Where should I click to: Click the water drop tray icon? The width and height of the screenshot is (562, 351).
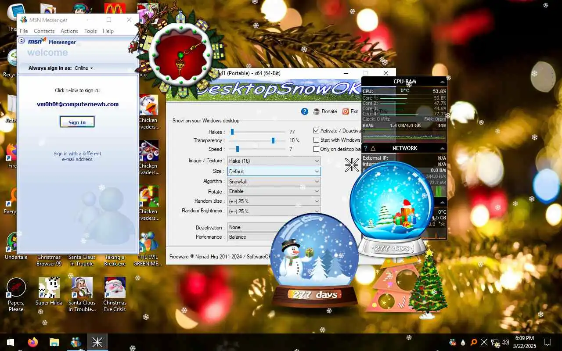[x=463, y=342]
